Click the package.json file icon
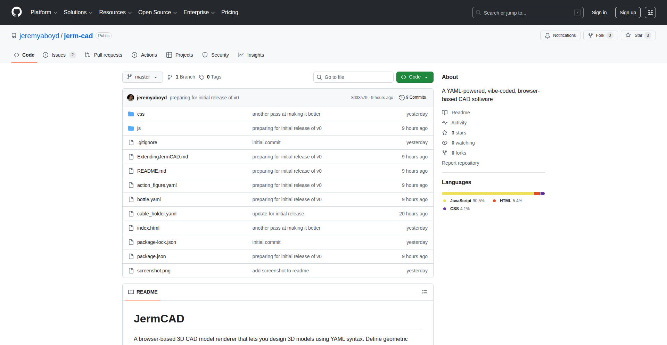Screen dimensions: 667x345 pyautogui.click(x=131, y=256)
